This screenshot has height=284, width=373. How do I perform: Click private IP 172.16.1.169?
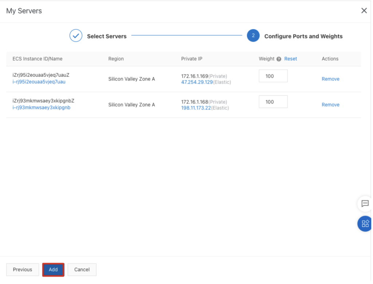click(x=195, y=76)
